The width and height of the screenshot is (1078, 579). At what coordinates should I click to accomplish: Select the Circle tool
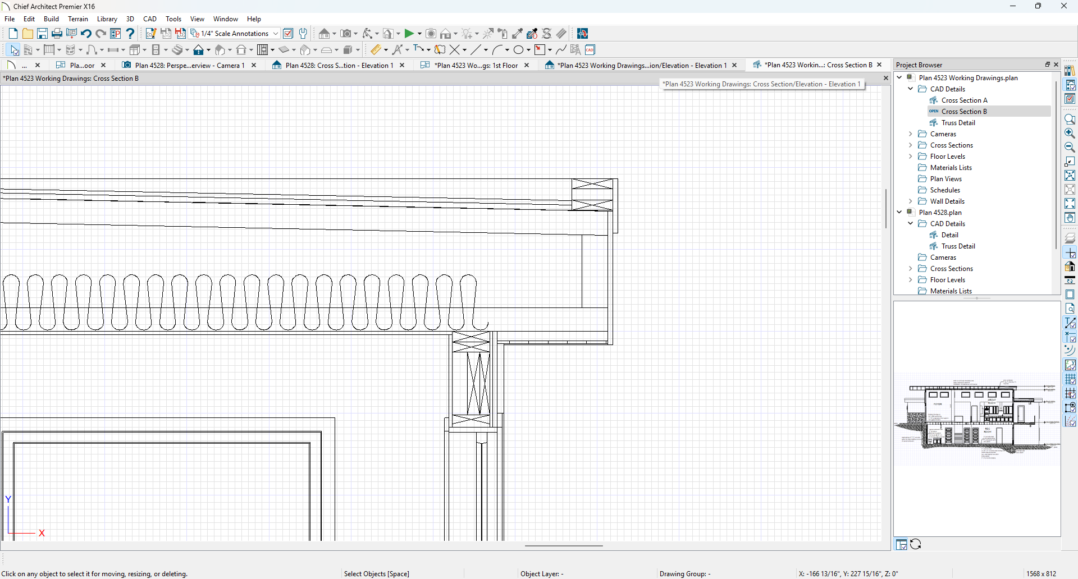pyautogui.click(x=518, y=50)
